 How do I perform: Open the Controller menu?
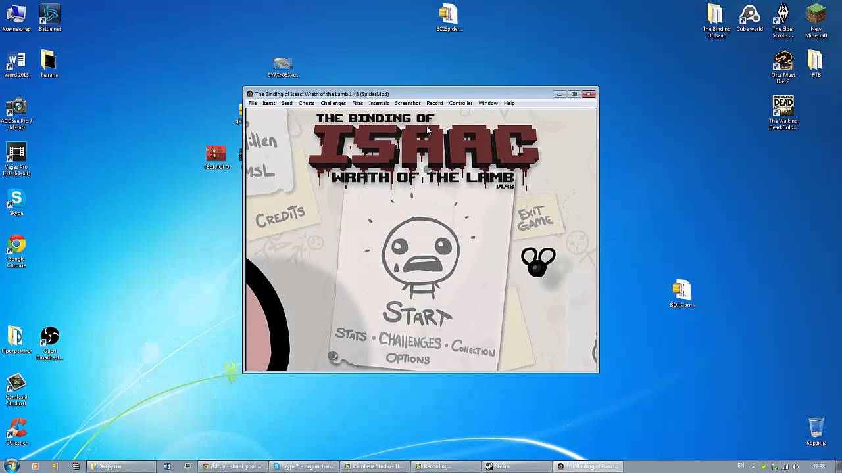(460, 103)
